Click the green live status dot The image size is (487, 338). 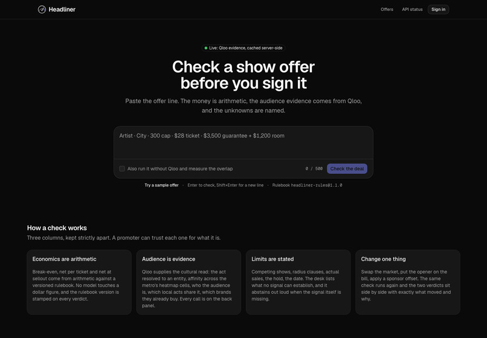(206, 48)
